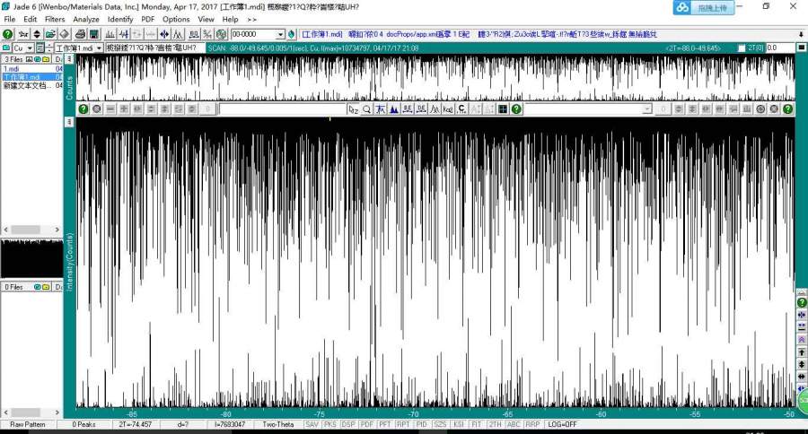Toggle the DSP status bar button
The image size is (808, 434).
point(348,425)
